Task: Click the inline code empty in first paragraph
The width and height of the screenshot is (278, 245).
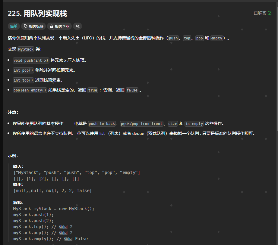Action: (217, 38)
